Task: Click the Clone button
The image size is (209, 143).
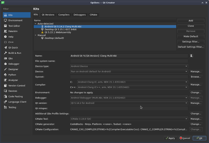Action: pos(191,26)
